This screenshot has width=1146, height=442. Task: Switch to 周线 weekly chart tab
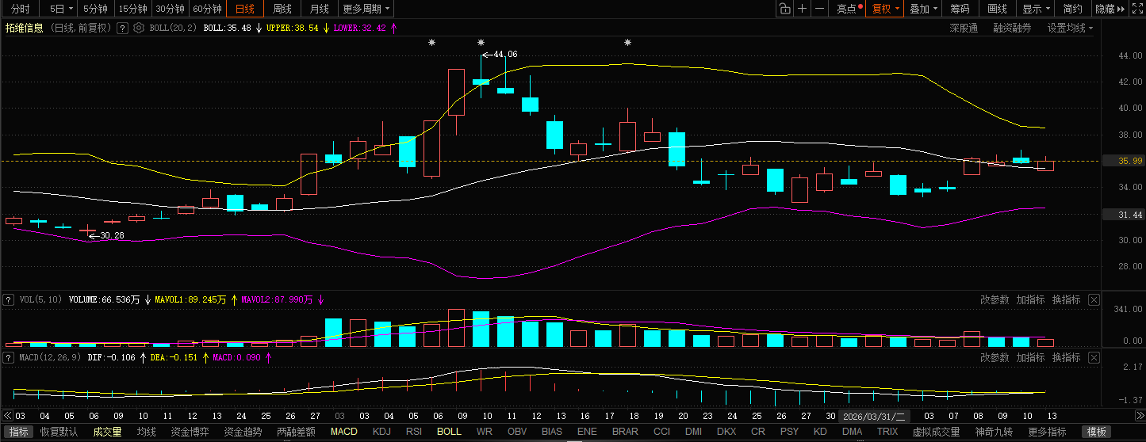[x=282, y=9]
